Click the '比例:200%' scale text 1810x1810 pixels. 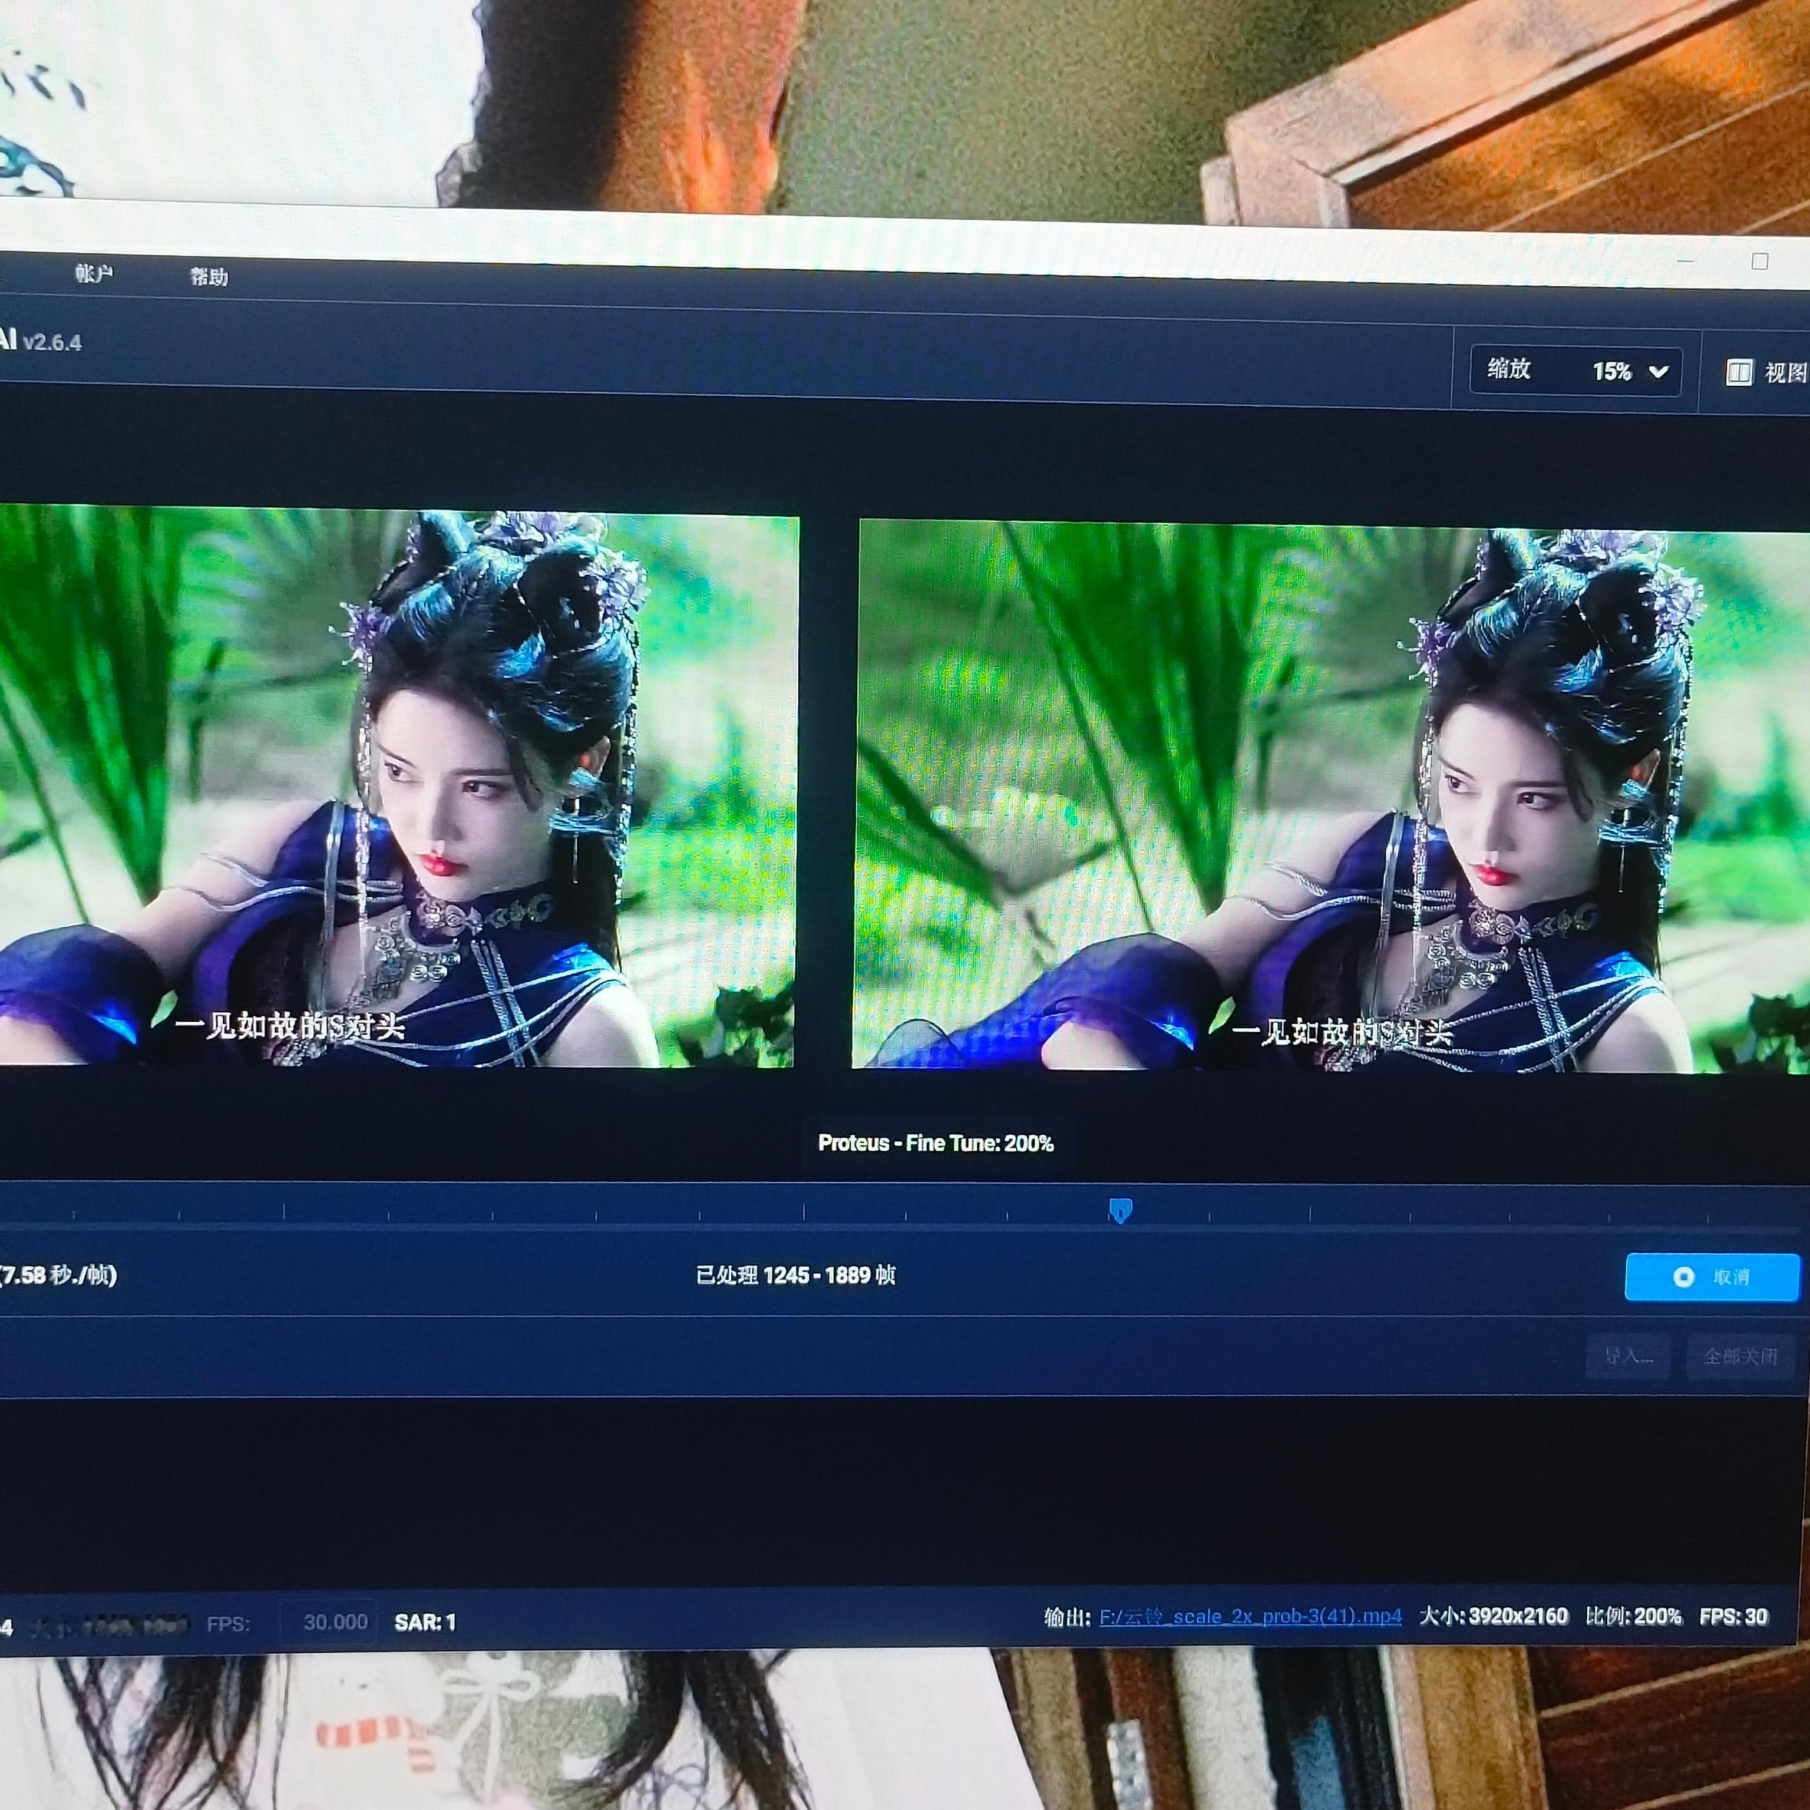(x=1633, y=1616)
